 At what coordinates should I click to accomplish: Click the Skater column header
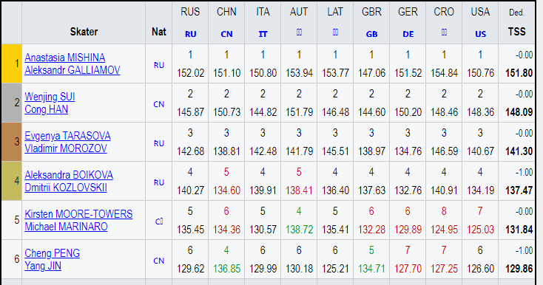pyautogui.click(x=84, y=32)
